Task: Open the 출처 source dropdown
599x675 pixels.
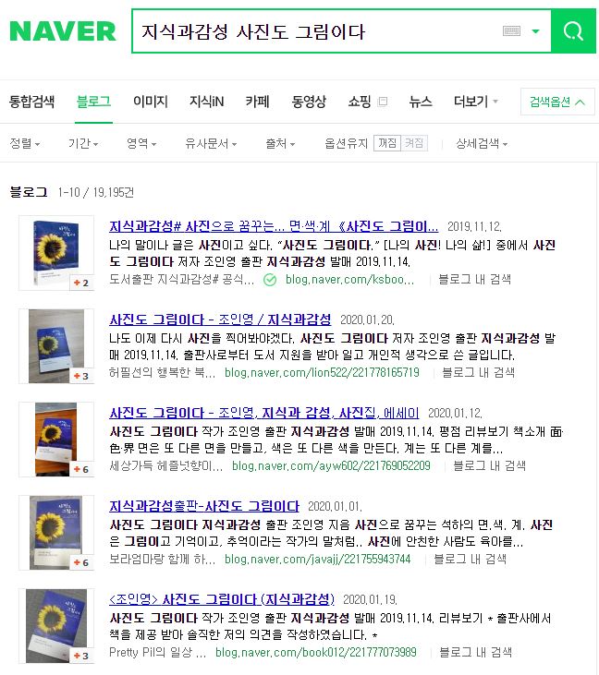Action: 280,143
